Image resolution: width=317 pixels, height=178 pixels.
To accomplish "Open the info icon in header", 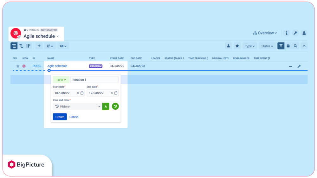I will [x=286, y=33].
